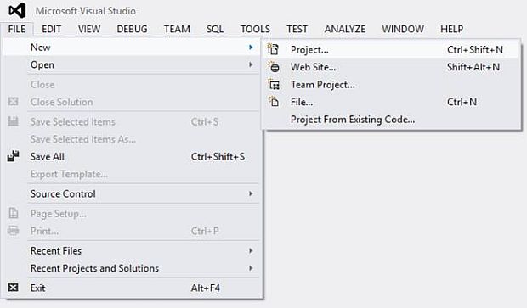Click the Ctrl+Shift+N shortcut text

pos(475,50)
